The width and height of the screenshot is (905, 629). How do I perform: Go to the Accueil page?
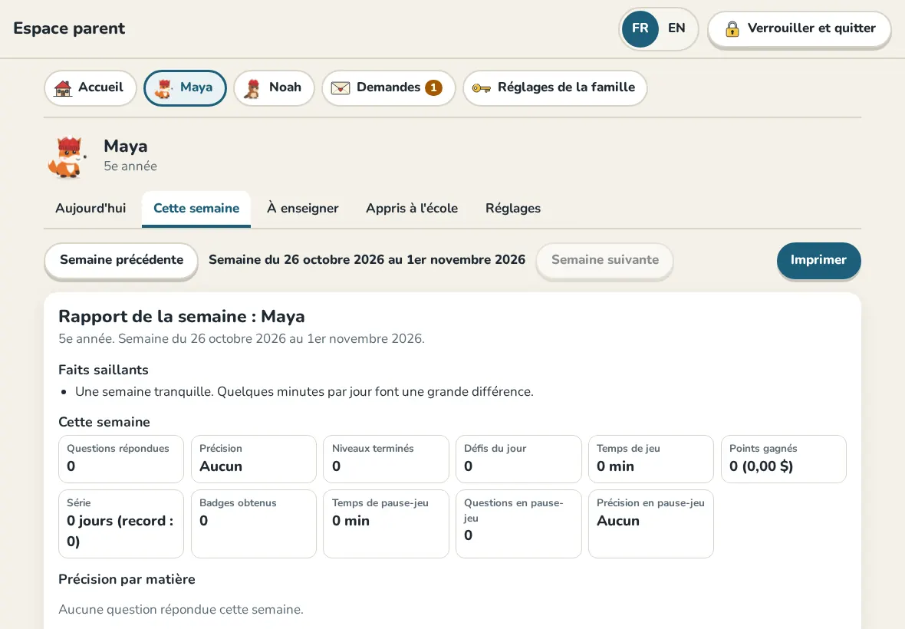[90, 87]
